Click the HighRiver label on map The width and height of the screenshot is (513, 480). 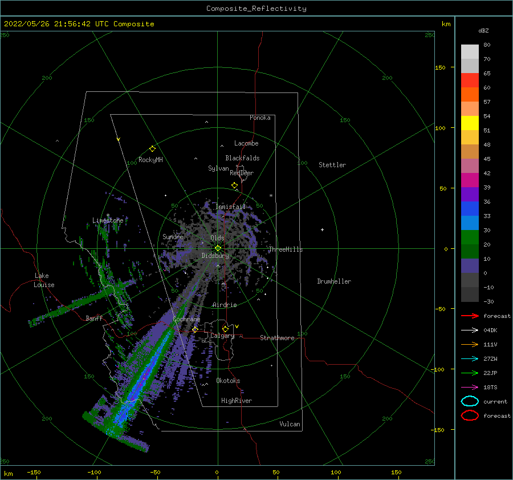(x=237, y=401)
